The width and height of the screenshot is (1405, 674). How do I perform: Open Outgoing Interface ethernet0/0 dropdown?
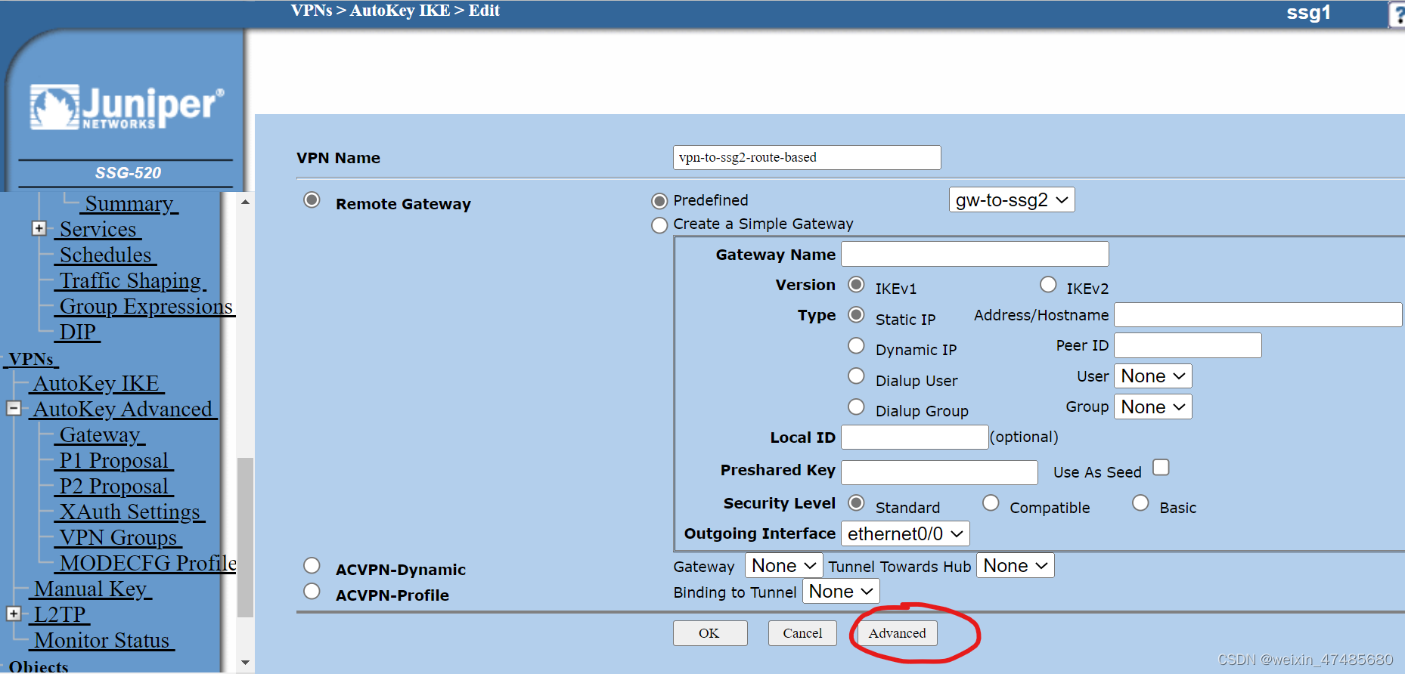point(905,533)
